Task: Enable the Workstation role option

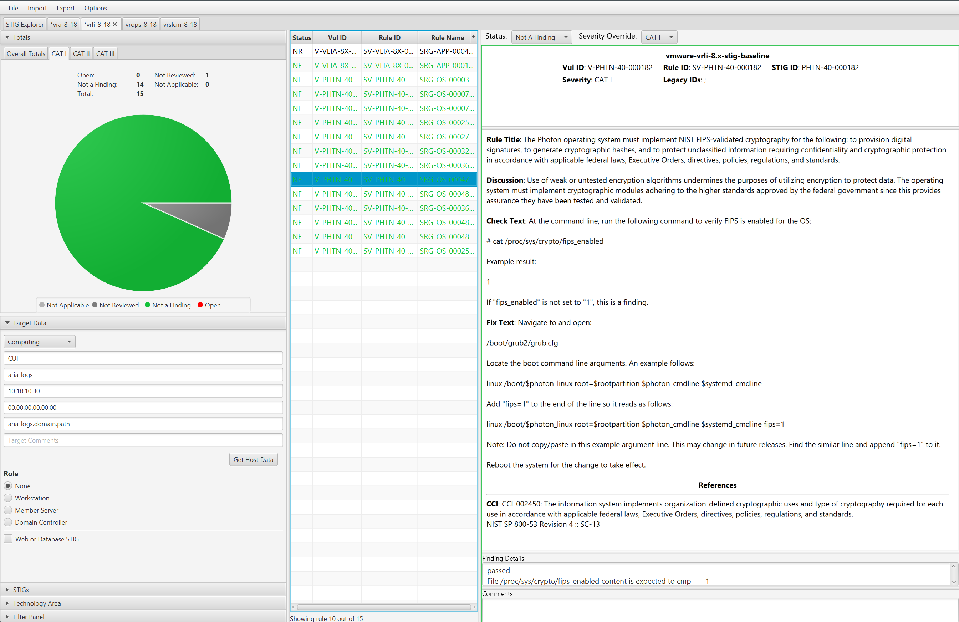Action: pyautogui.click(x=9, y=498)
